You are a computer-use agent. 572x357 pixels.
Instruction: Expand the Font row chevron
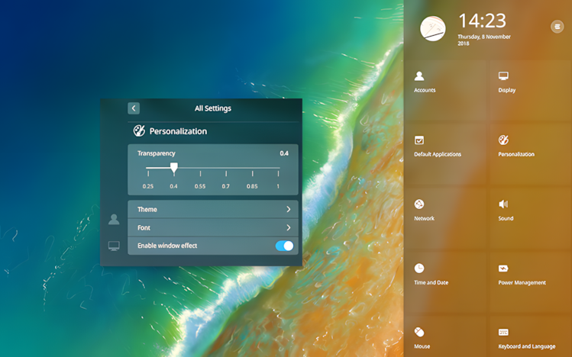point(289,227)
